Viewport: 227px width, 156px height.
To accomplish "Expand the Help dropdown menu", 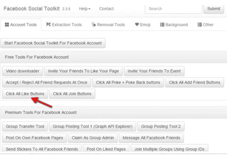I will 85,9.
